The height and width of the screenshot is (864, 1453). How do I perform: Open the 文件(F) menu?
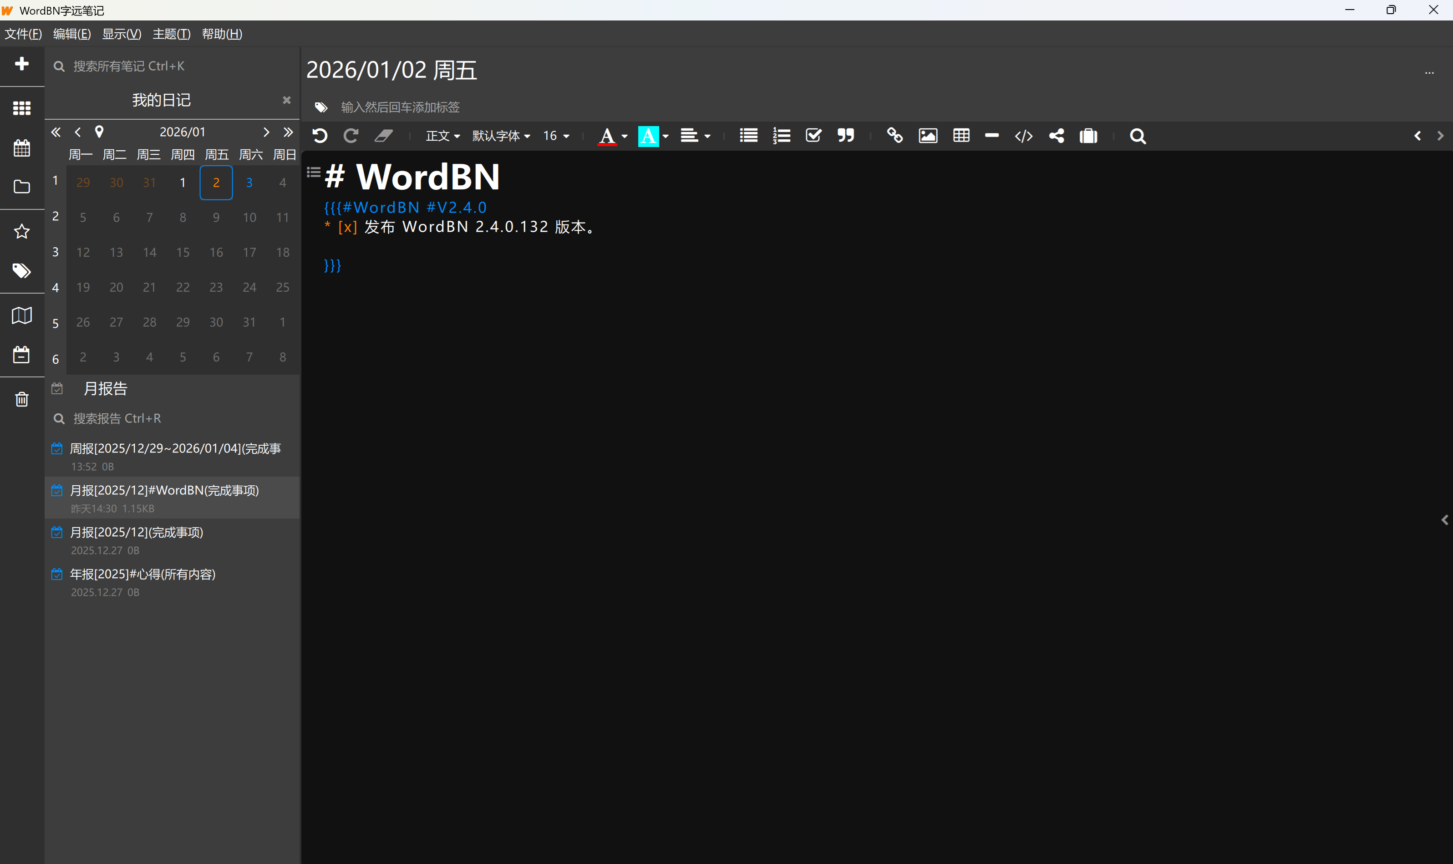[x=23, y=34]
